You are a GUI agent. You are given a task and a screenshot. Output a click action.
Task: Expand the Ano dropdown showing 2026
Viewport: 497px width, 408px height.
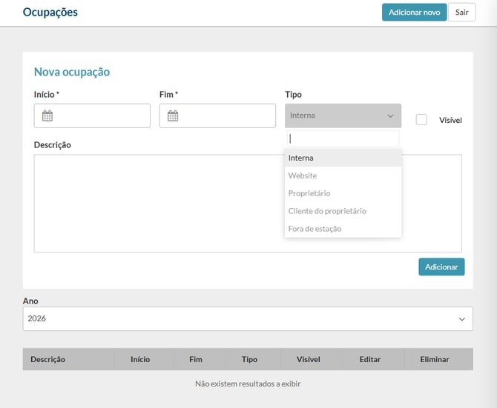248,319
